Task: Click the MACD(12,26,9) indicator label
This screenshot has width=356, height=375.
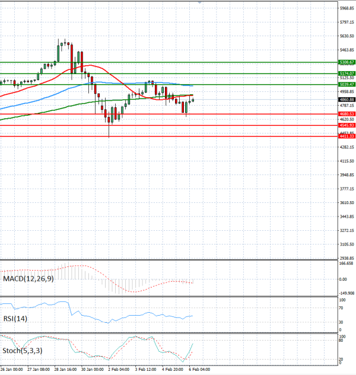Action: [28, 279]
